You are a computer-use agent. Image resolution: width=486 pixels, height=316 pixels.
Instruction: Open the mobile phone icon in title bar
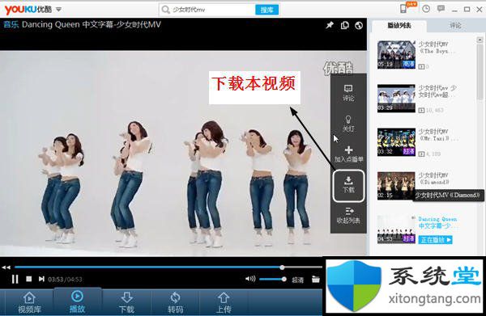coord(403,9)
